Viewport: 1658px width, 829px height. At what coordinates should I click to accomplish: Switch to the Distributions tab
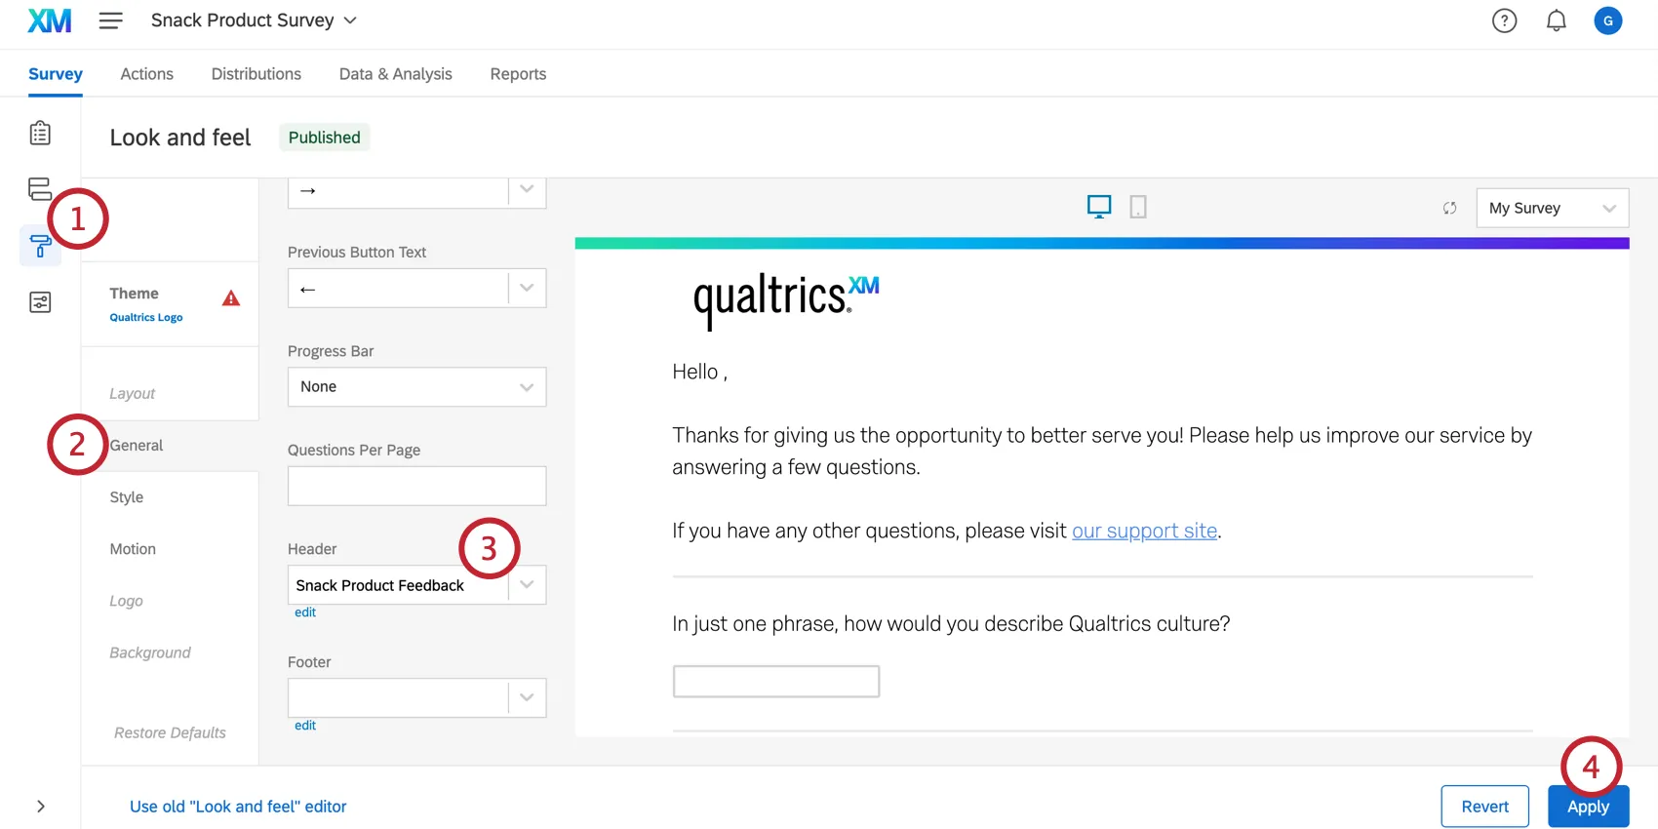[256, 73]
